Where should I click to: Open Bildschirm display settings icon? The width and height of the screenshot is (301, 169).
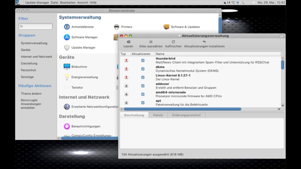[x=67, y=67]
